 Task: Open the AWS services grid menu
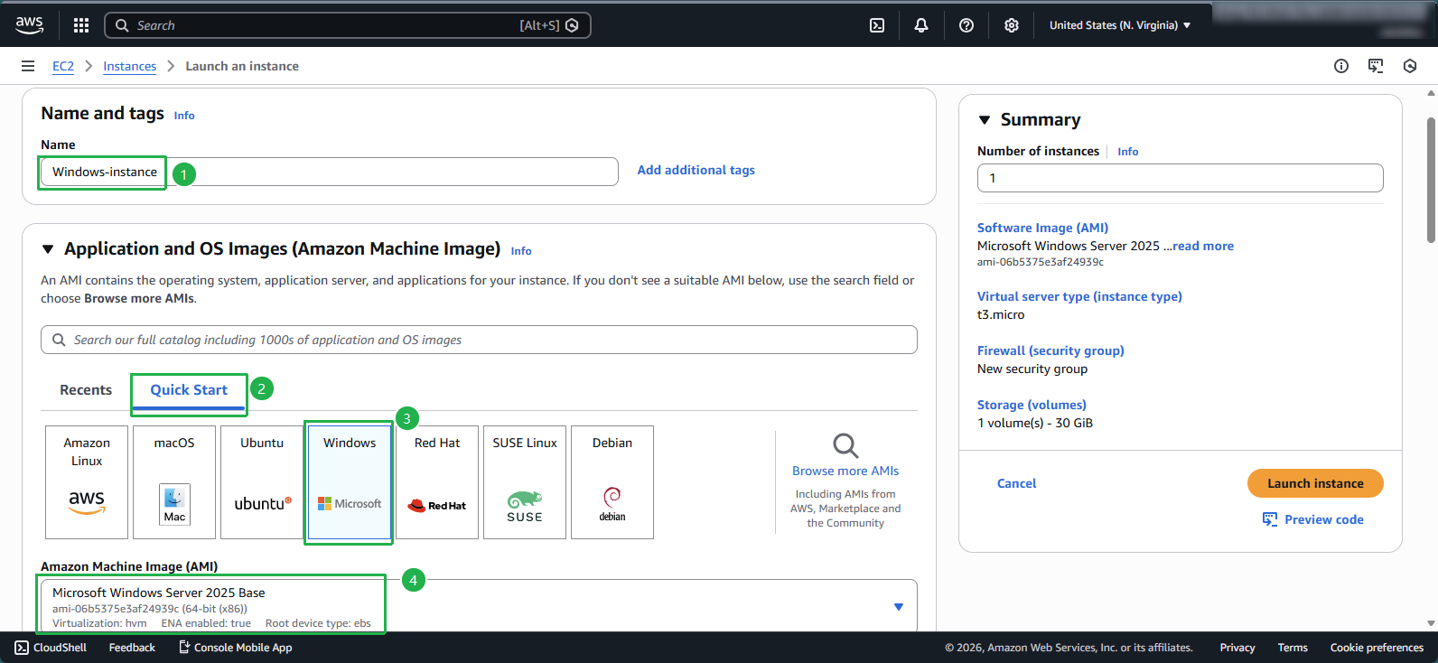coord(81,25)
